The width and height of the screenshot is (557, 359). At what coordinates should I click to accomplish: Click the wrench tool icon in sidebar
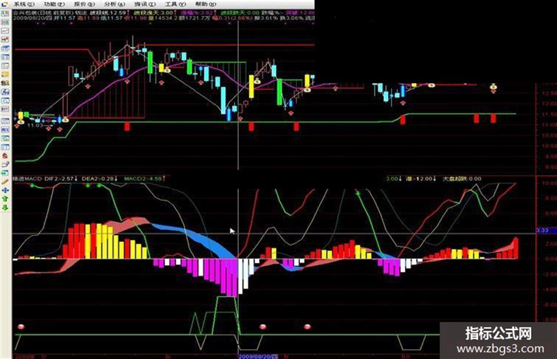(x=5, y=164)
